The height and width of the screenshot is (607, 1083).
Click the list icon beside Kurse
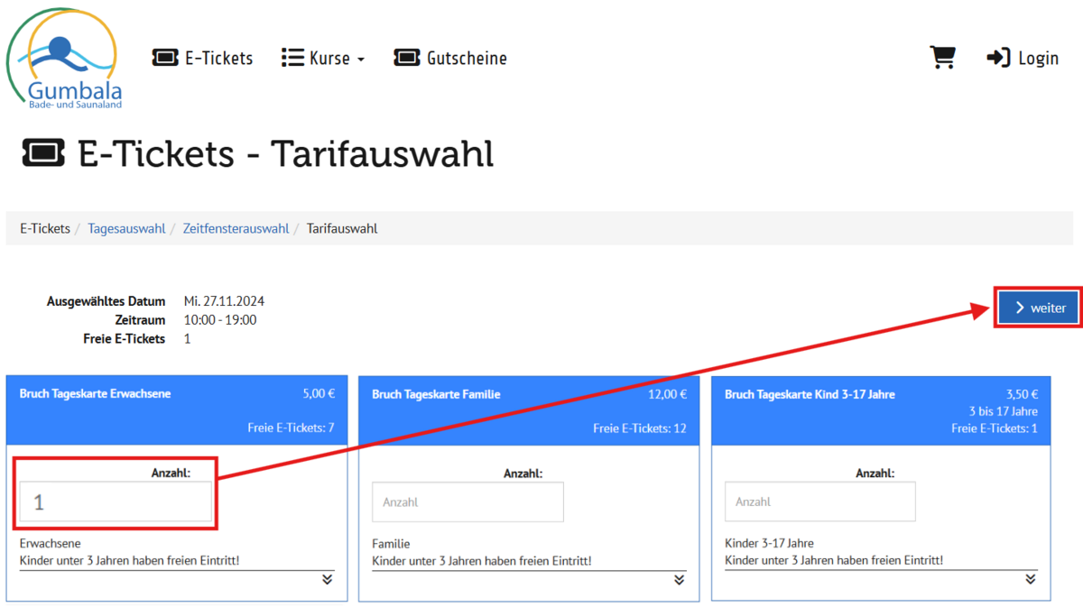pos(292,58)
